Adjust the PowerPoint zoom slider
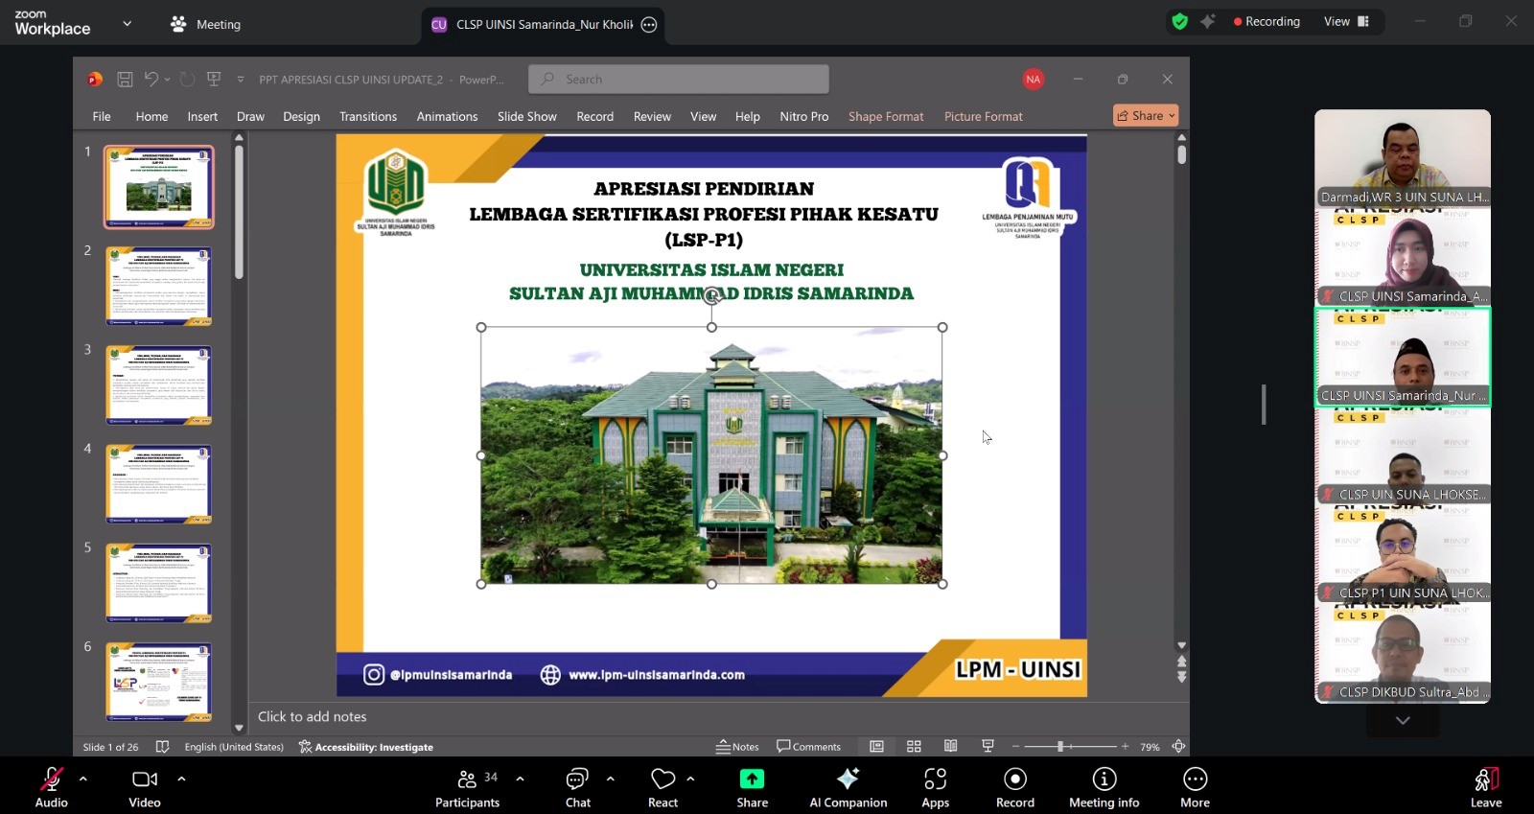Viewport: 1534px width, 814px height. pos(1060,746)
